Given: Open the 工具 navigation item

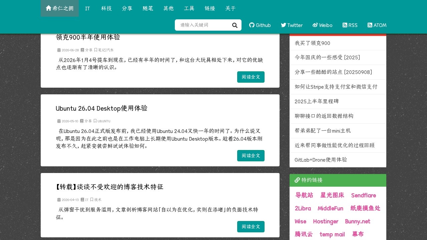Looking at the screenshot, I should [x=189, y=8].
